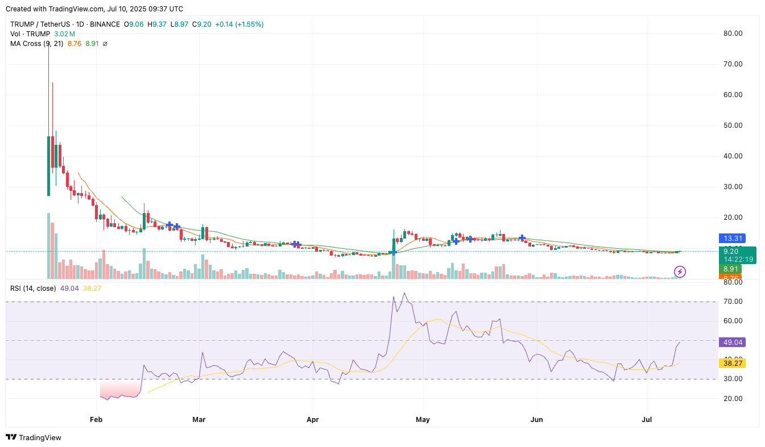Screen dimensions: 765x447
Task: Select the blue 13.31 price label
Action: click(x=731, y=239)
